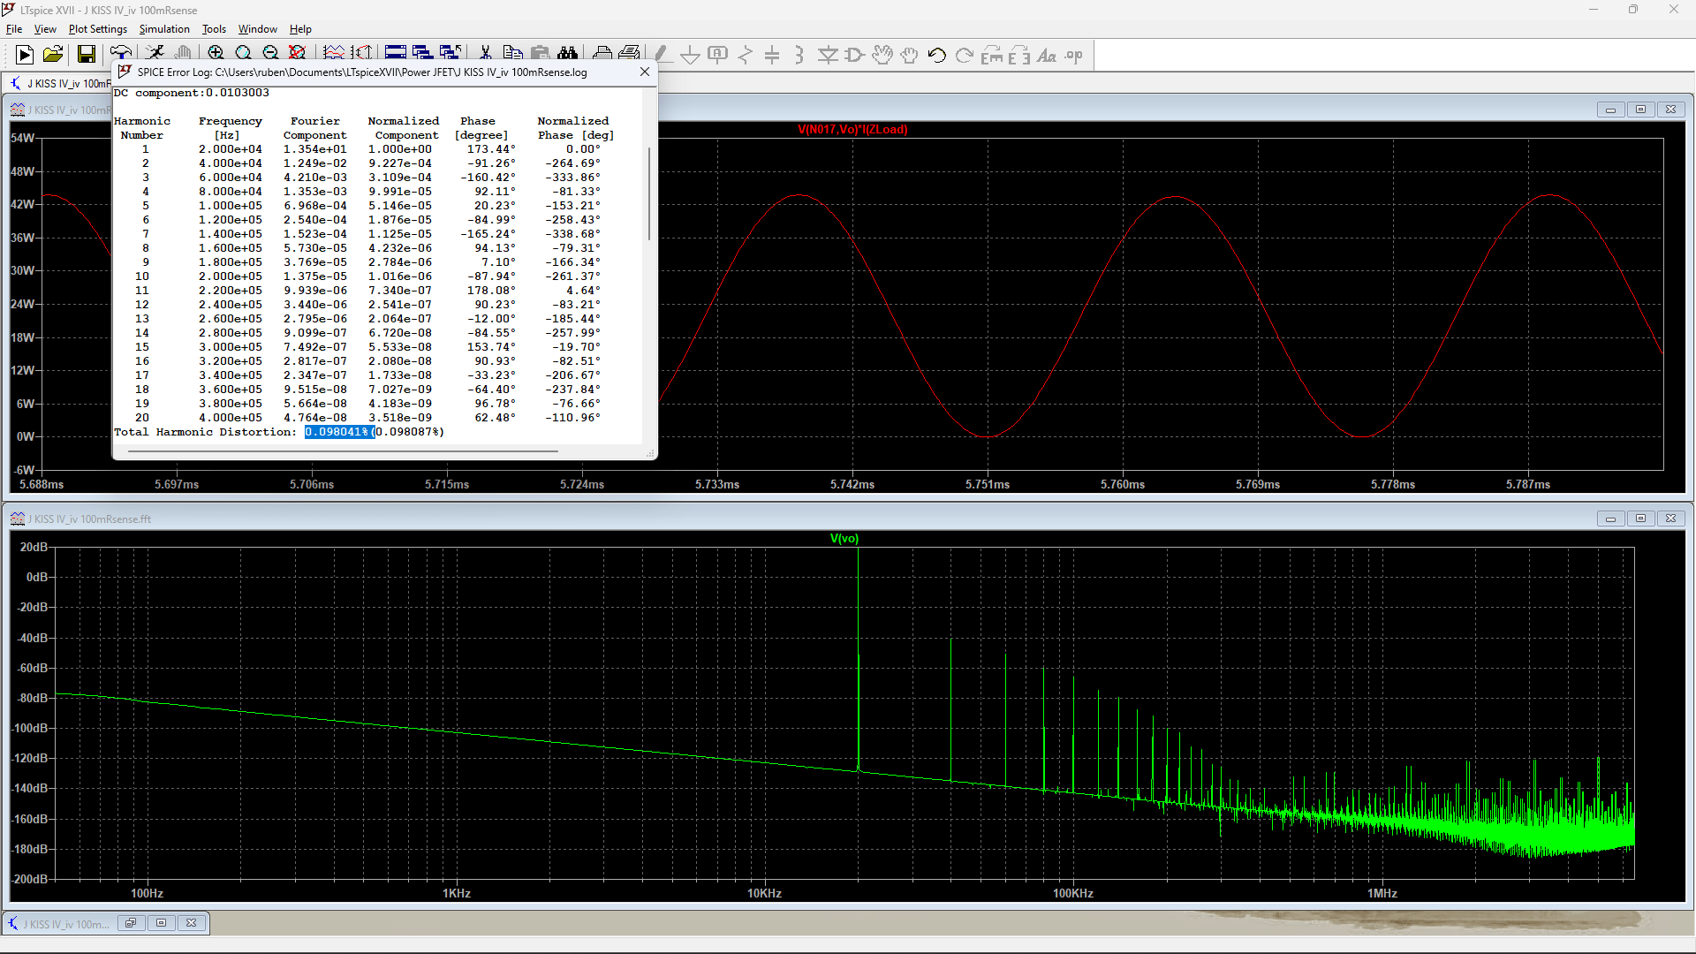This screenshot has width=1696, height=954.
Task: Open a file with the folder icon
Action: point(53,55)
